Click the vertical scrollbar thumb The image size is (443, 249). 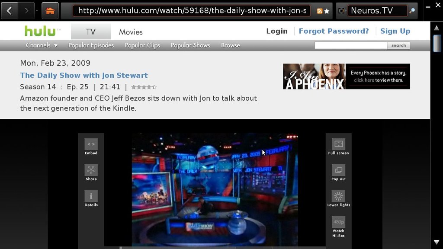[437, 43]
